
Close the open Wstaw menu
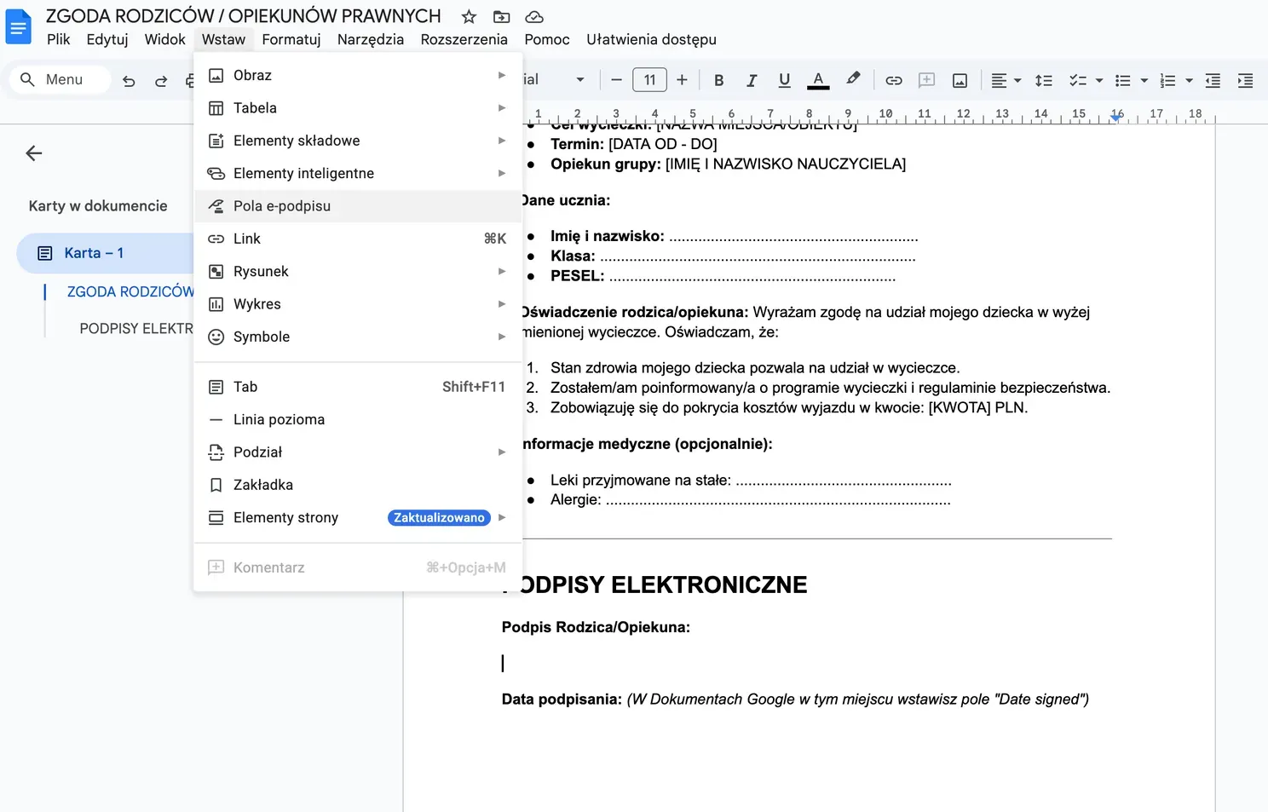coord(223,39)
